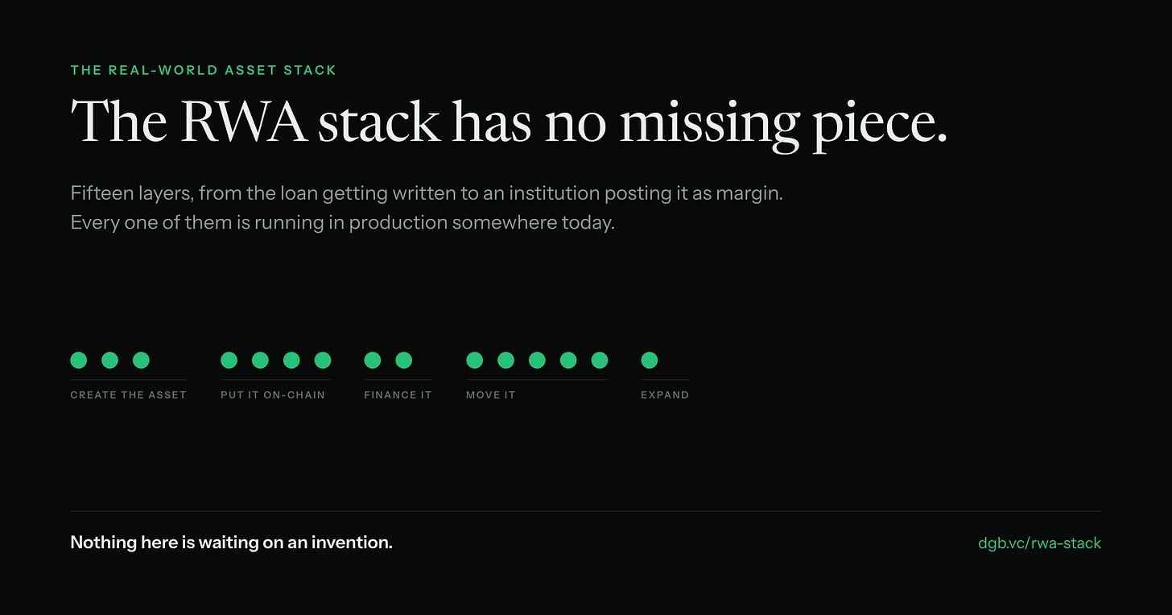The width and height of the screenshot is (1172, 615).
Task: Click the Nothing here is waiting on an invention text
Action: coord(232,543)
